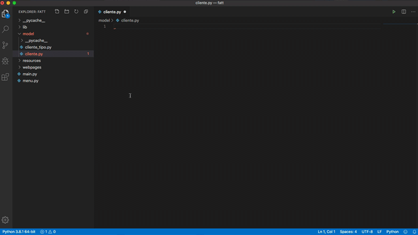Image resolution: width=418 pixels, height=235 pixels.
Task: Select Python 3.8.1 64-bit interpreter
Action: pyautogui.click(x=19, y=232)
